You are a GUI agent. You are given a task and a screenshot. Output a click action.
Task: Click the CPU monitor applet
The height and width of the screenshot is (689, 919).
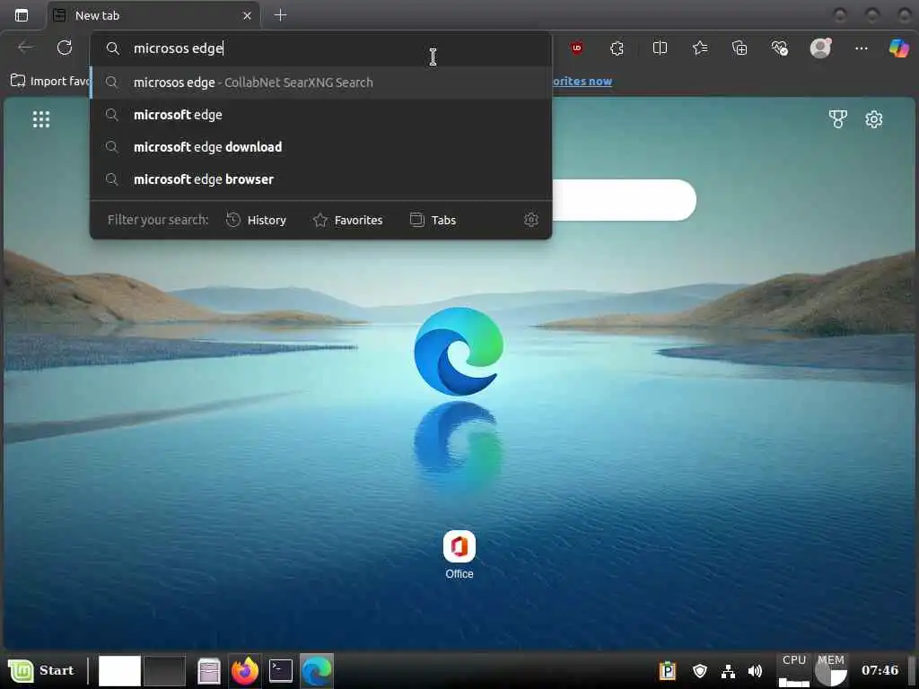(x=794, y=670)
